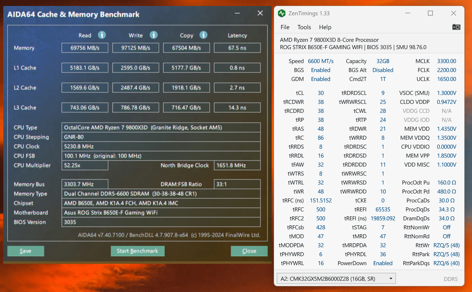Click the BIOS Version field 3035
This screenshot has height=292, width=472.
point(161,222)
